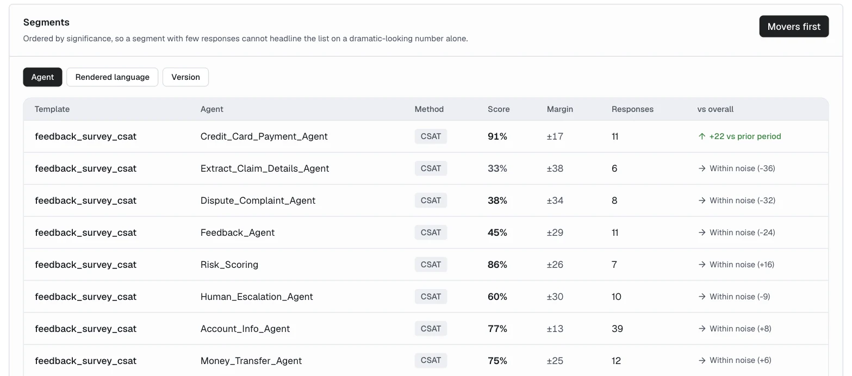Click the Segments section heading
The height and width of the screenshot is (376, 852).
46,22
